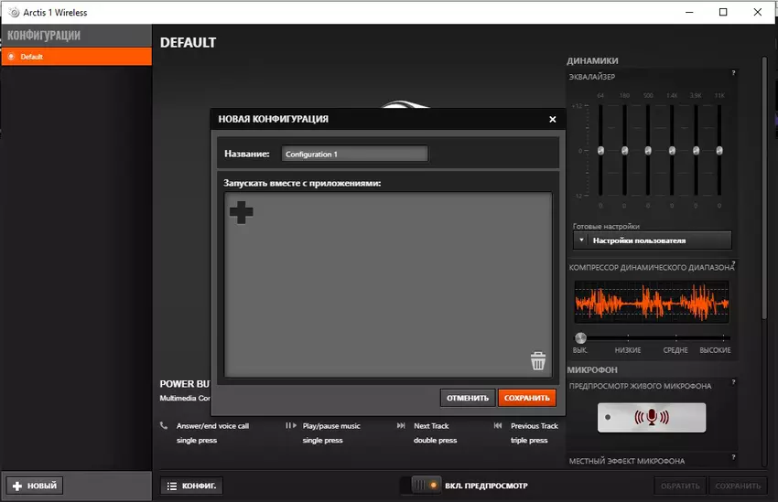Close the Новая конфигурация dialog with X

(x=552, y=119)
